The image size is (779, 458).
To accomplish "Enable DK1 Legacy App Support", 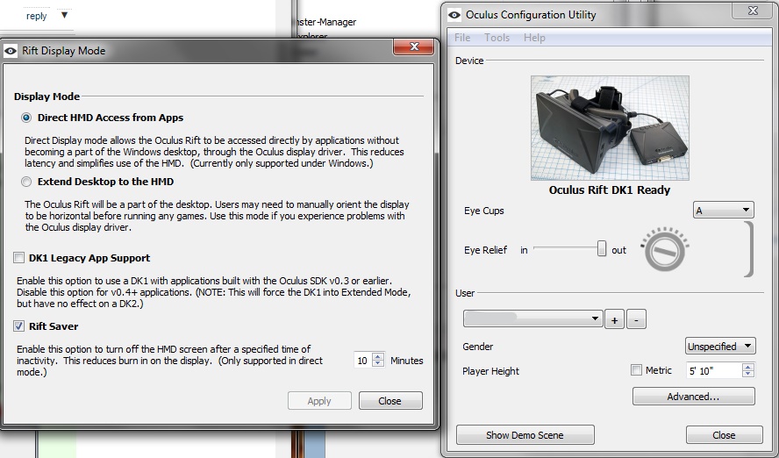I will 19,258.
